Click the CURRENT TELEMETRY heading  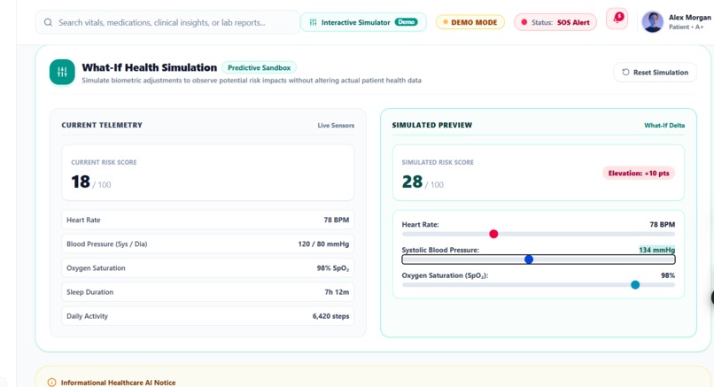pyautogui.click(x=102, y=125)
